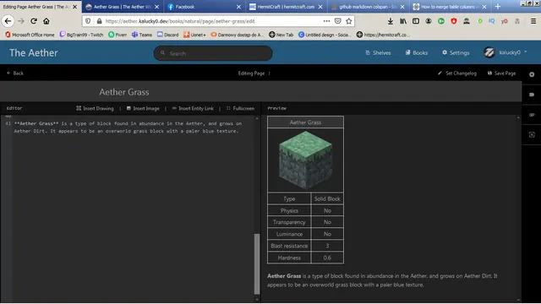This screenshot has width=541, height=304.
Task: Click the lock site info icon
Action: coord(100,21)
